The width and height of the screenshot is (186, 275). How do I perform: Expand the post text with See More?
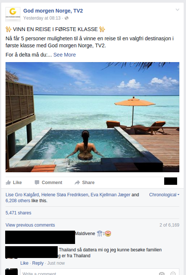coord(65,55)
